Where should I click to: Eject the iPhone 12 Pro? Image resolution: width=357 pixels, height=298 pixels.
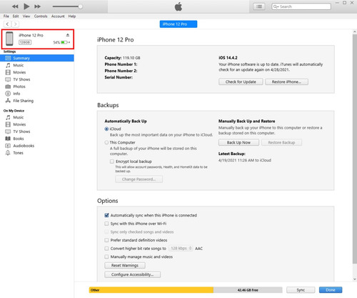[x=68, y=35]
